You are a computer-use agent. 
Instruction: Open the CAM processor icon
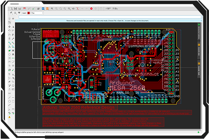(x=24, y=9)
